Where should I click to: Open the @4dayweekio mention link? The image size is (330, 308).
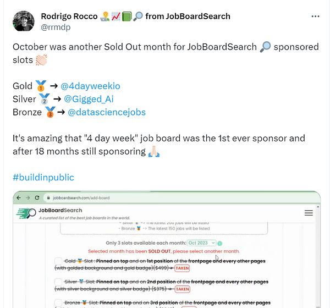[x=90, y=86]
